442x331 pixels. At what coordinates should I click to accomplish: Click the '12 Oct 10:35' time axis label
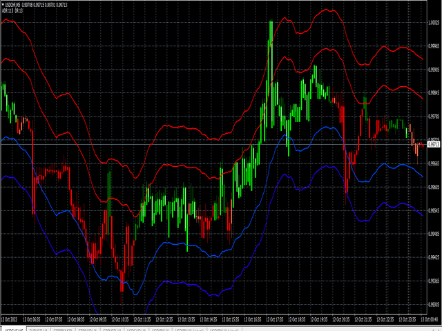point(119,319)
